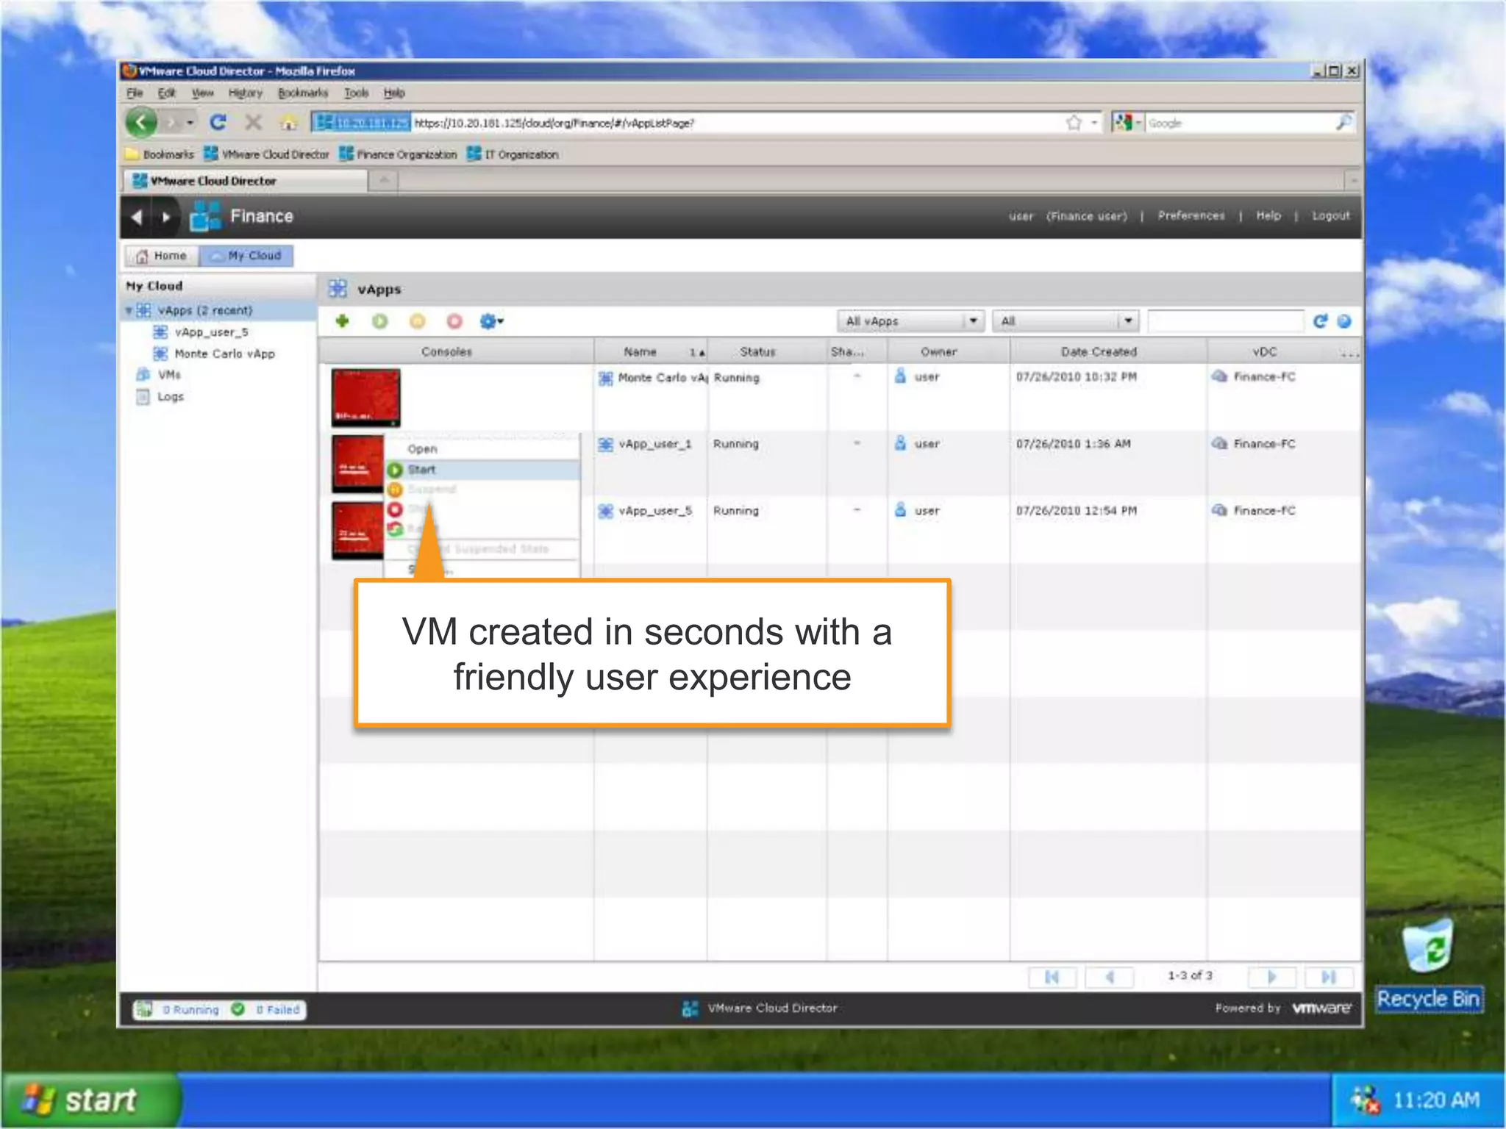Open the All vApps filter dropdown

click(x=910, y=321)
